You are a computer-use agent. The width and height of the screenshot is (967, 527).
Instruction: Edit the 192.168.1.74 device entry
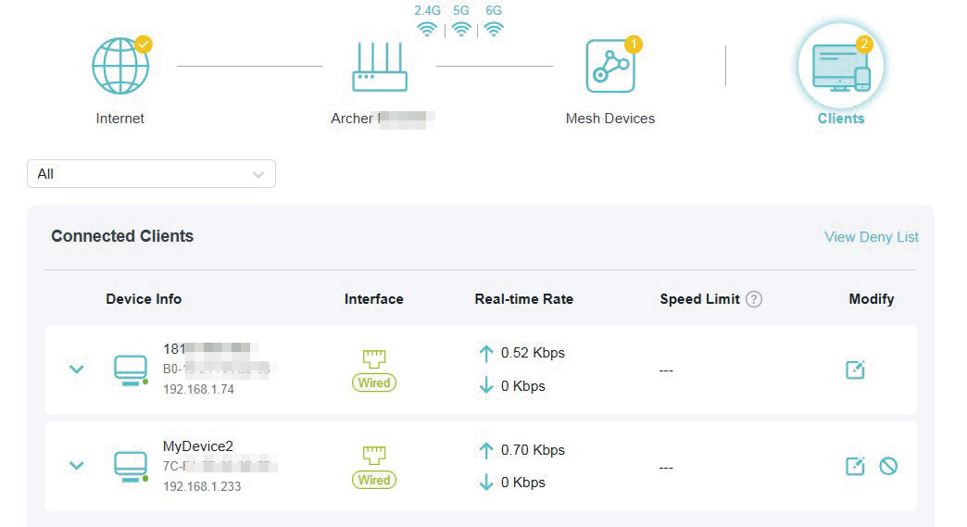click(x=855, y=370)
